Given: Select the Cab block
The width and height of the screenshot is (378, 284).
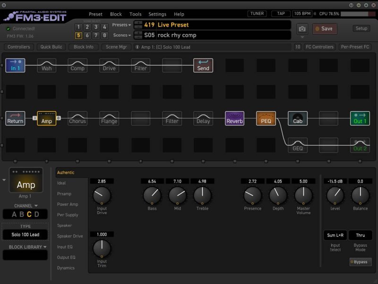Looking at the screenshot, I should [x=297, y=119].
